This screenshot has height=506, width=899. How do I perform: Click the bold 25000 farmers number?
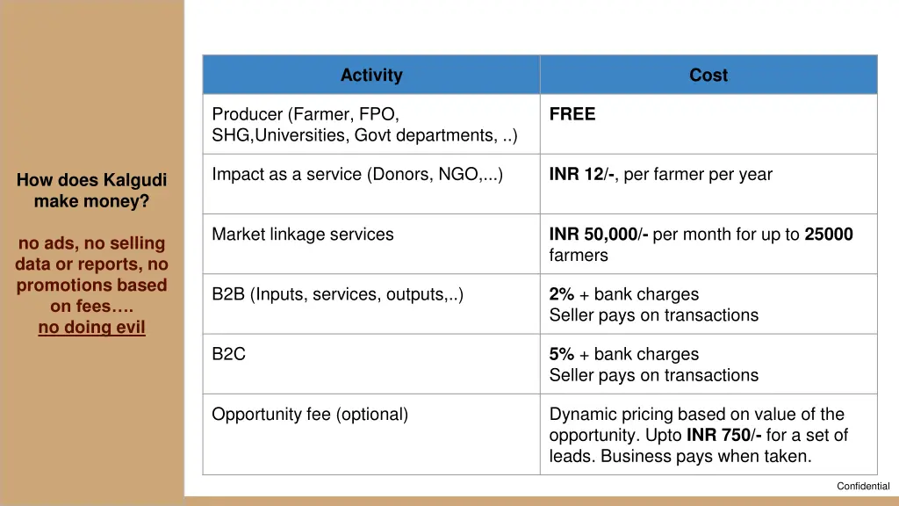click(829, 234)
